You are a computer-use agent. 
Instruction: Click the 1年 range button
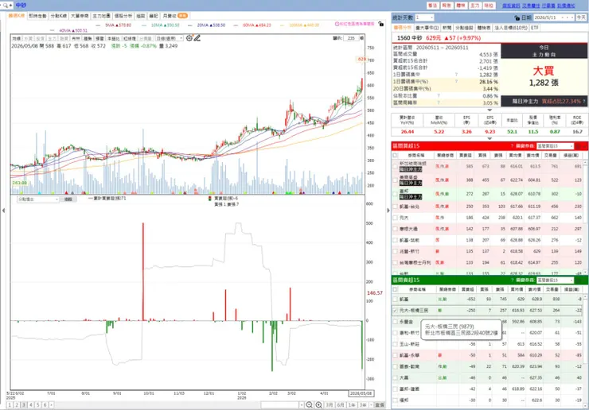point(352,404)
